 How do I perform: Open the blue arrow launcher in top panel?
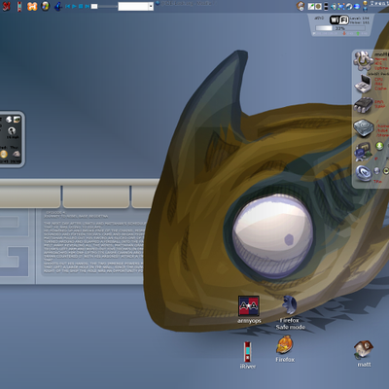(x=58, y=7)
